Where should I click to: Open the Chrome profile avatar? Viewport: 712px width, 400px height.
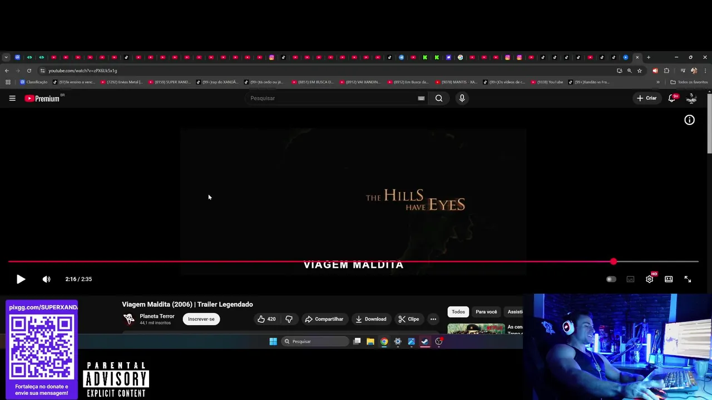coord(694,71)
